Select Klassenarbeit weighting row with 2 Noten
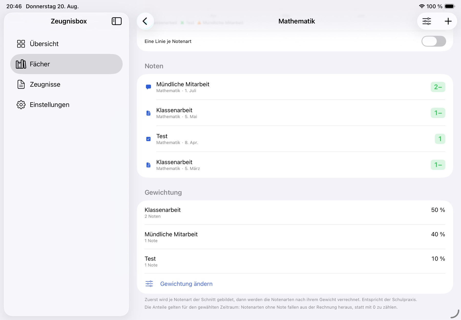 coord(295,213)
